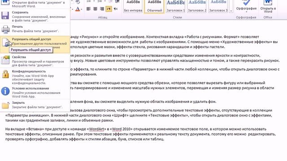Align text right in paragraph group
Screen dimensions: 287x161
pyautogui.click(x=102, y=9)
